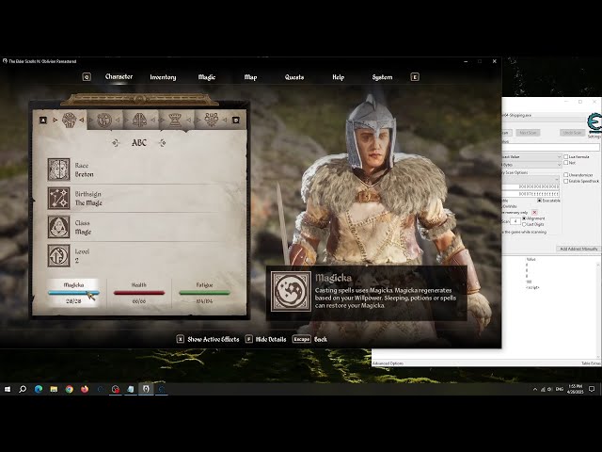This screenshot has height=452, width=602.
Task: Select Last Digits radio button
Action: click(x=524, y=224)
